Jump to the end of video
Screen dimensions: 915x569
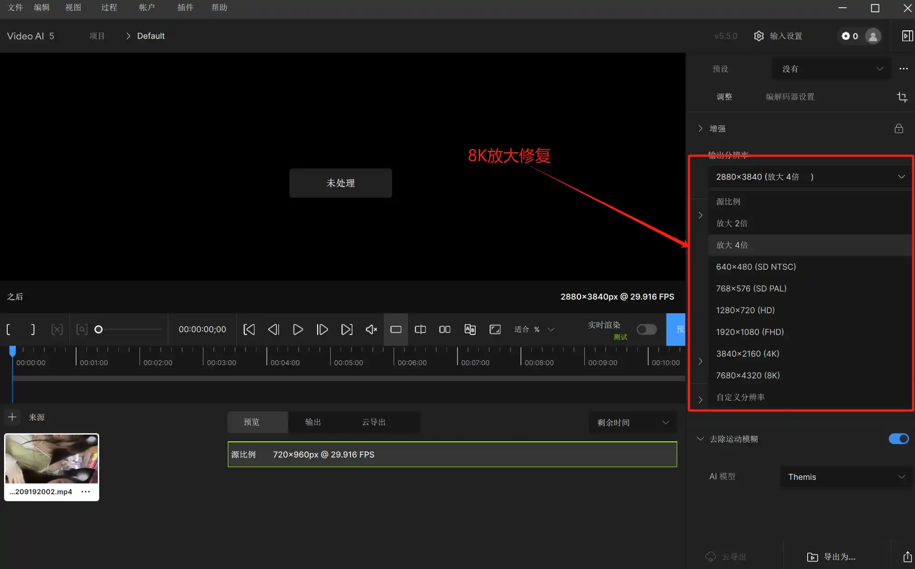point(347,330)
